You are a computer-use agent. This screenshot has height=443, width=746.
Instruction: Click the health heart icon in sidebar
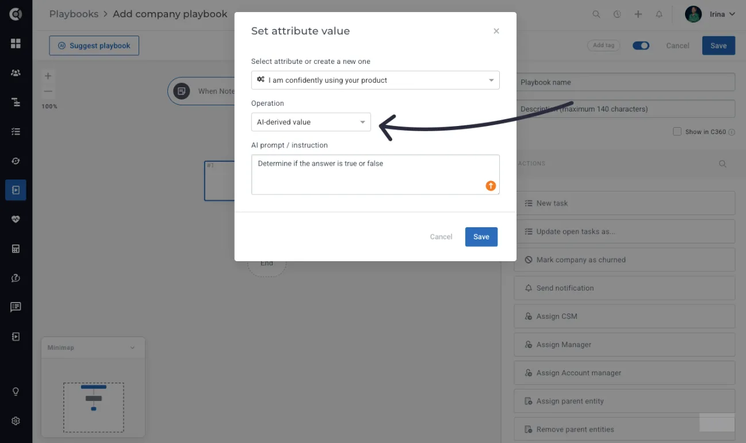(x=16, y=219)
